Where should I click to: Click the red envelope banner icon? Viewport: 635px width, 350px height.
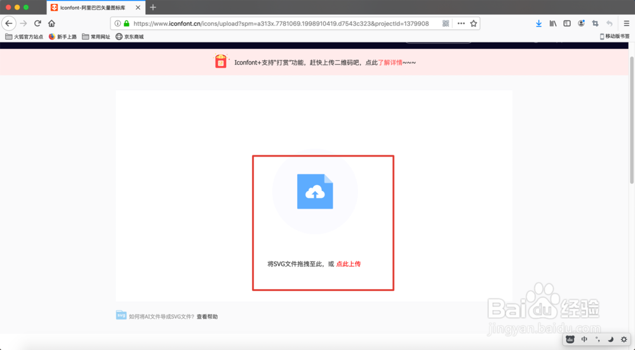(221, 62)
